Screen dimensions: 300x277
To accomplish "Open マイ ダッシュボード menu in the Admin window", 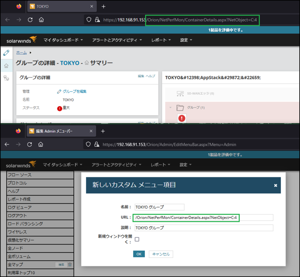I will pyautogui.click(x=63, y=165).
